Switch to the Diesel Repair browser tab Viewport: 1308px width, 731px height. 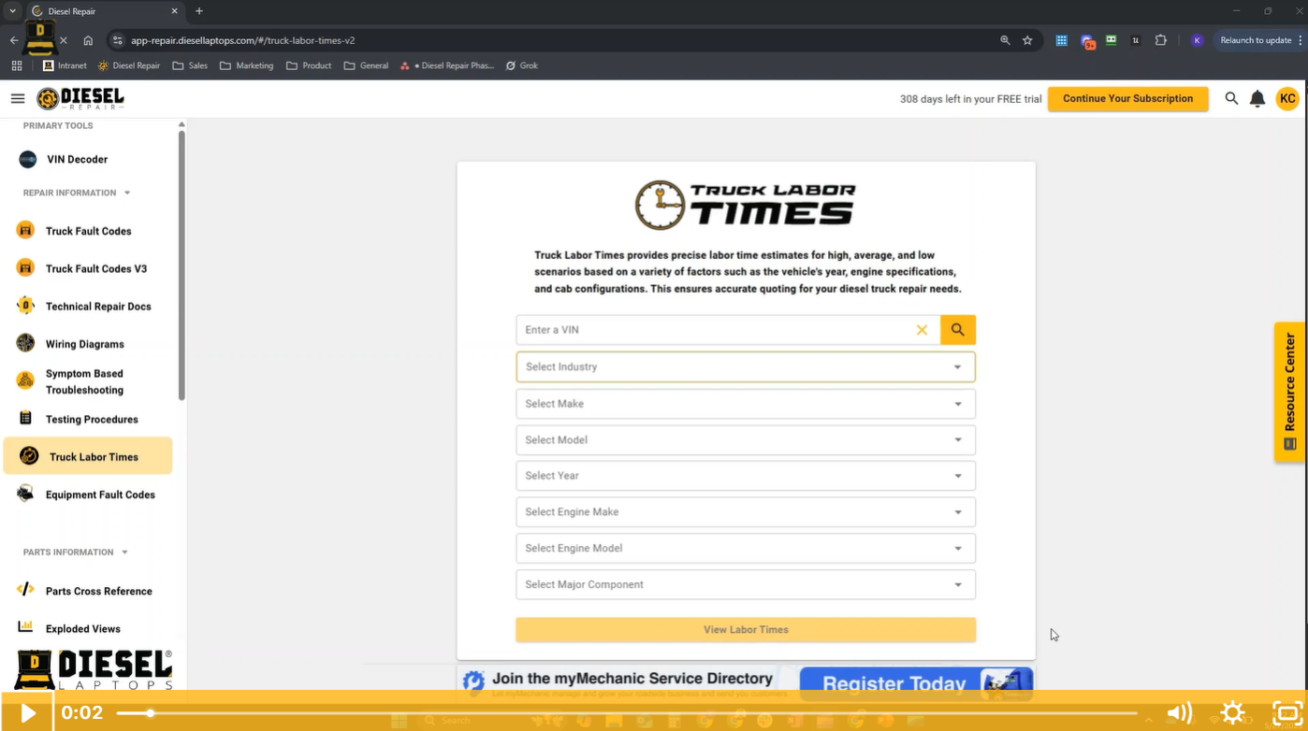tap(103, 11)
